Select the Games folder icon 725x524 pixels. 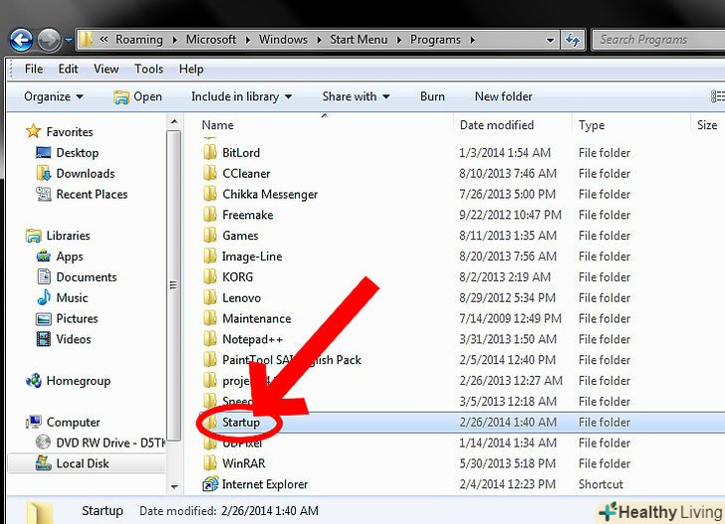[x=210, y=236]
